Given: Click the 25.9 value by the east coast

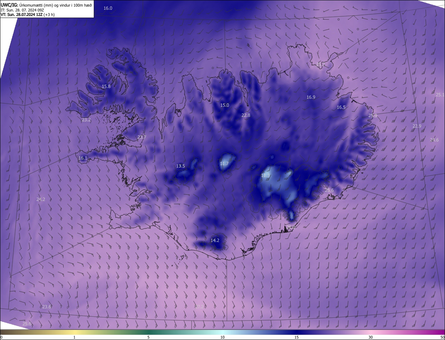Looking at the screenshot, I should 373,116.
